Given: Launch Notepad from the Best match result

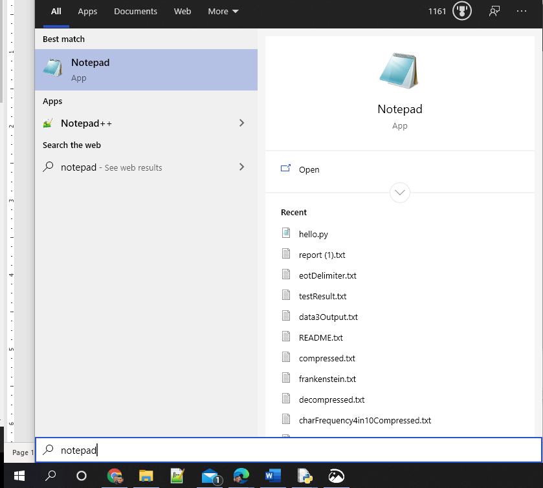Looking at the screenshot, I should point(90,69).
